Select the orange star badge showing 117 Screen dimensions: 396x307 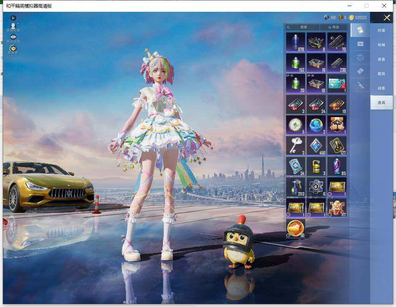[x=337, y=208]
